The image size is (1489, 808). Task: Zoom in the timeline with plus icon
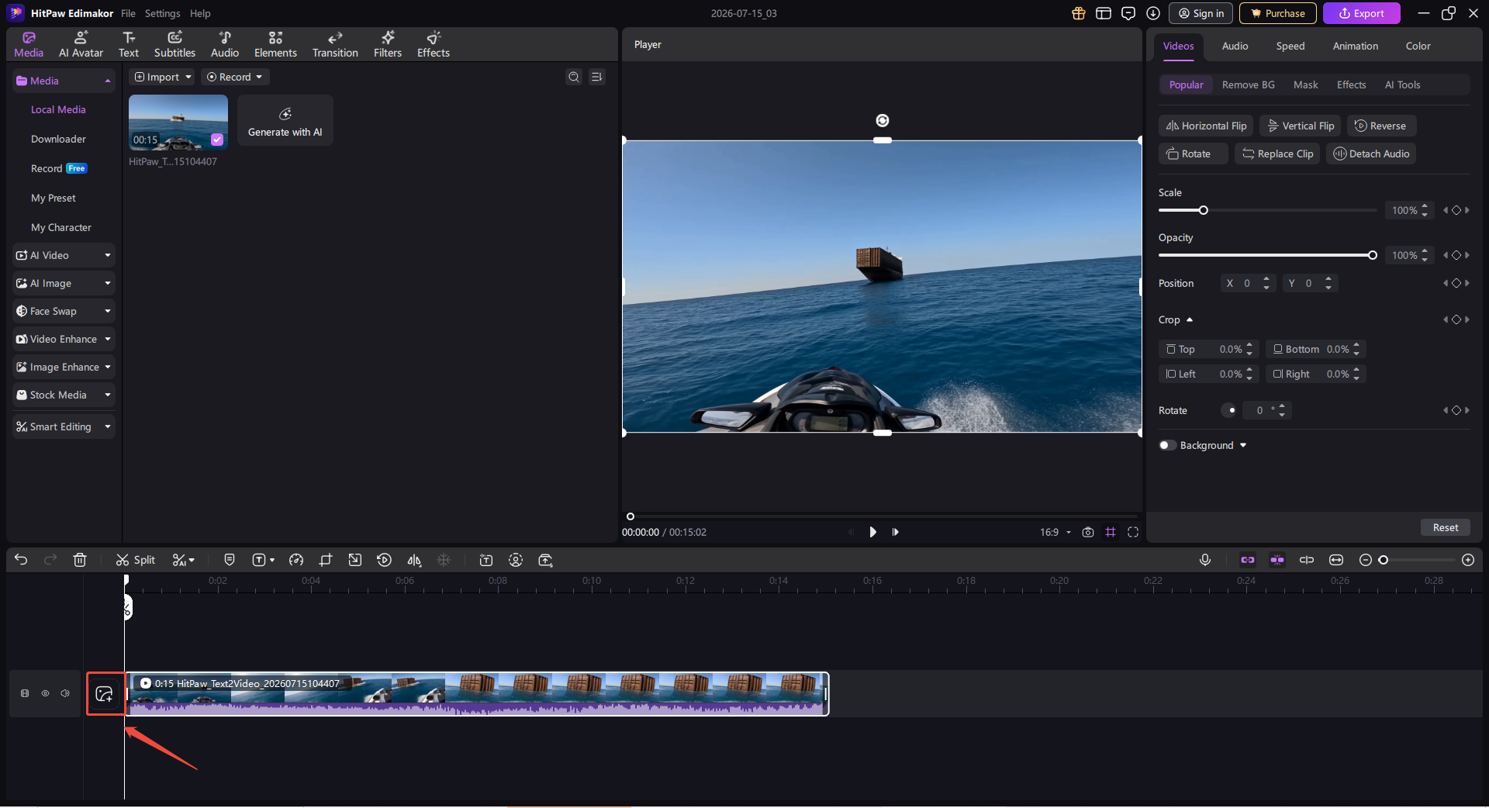(1468, 560)
